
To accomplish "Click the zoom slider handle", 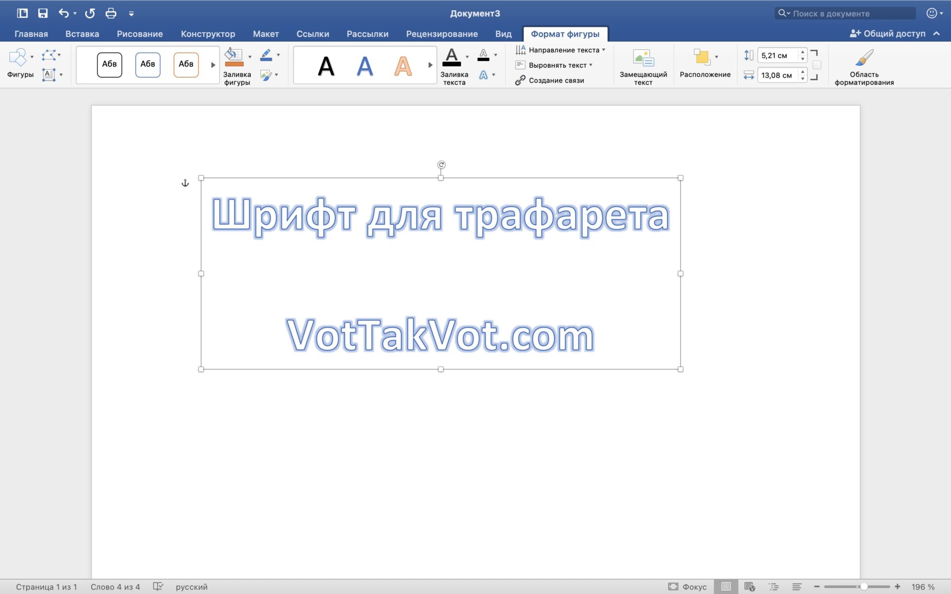I will click(x=864, y=587).
